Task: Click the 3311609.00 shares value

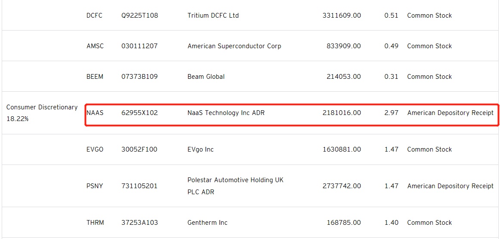Action: (x=342, y=16)
